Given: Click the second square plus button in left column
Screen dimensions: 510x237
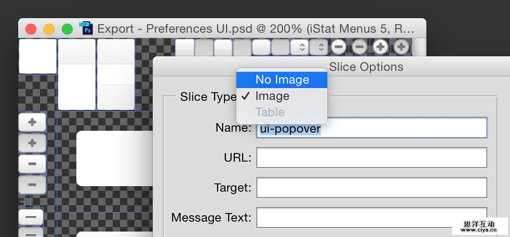Looking at the screenshot, I should coord(32,143).
